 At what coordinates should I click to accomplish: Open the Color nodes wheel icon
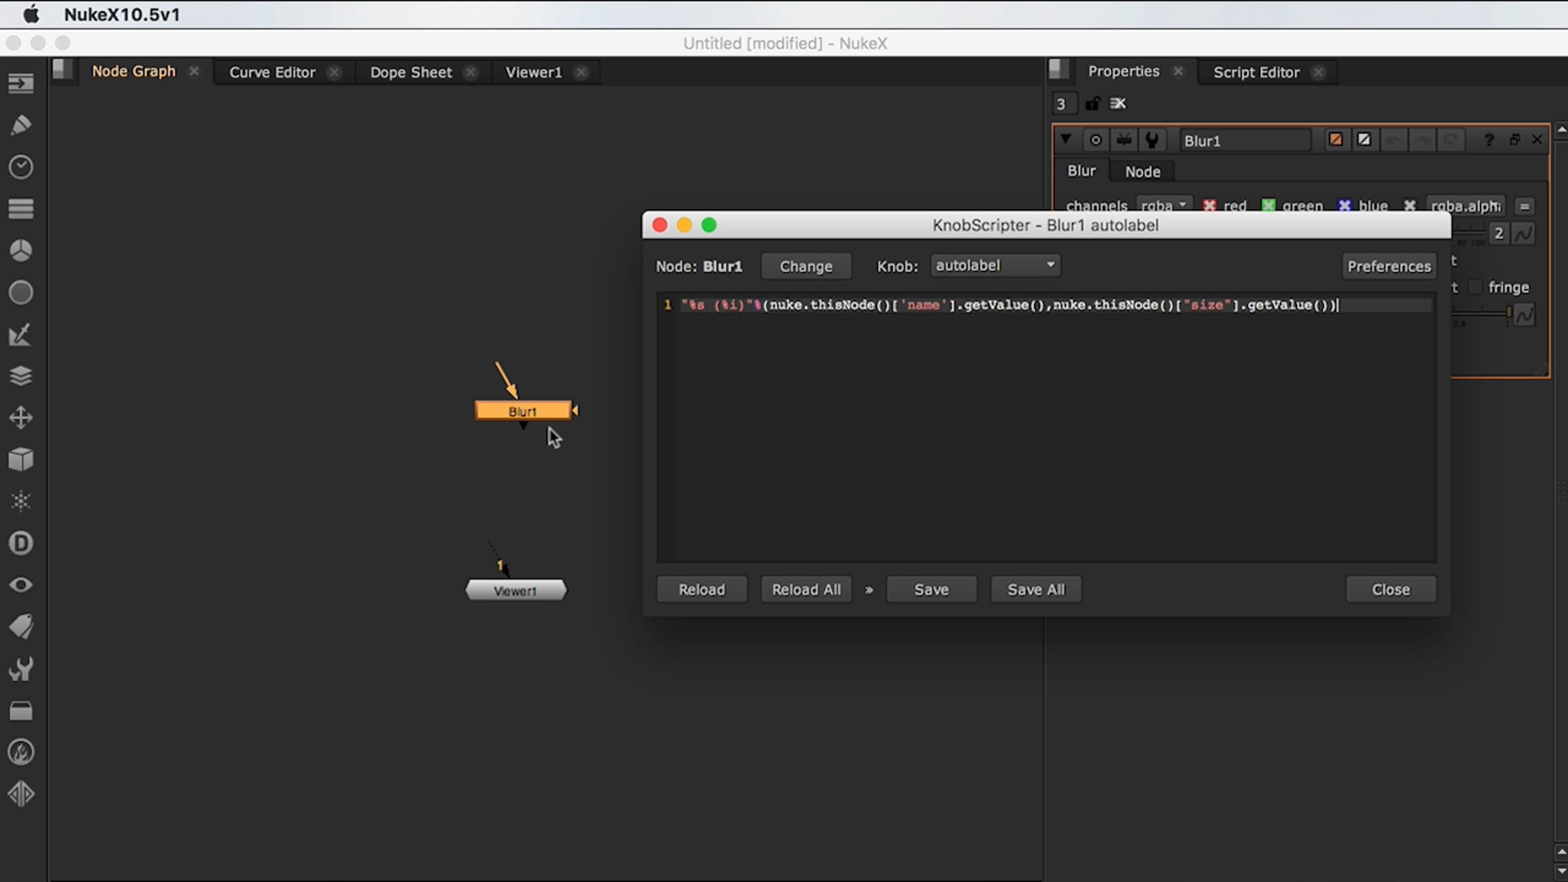click(x=21, y=251)
